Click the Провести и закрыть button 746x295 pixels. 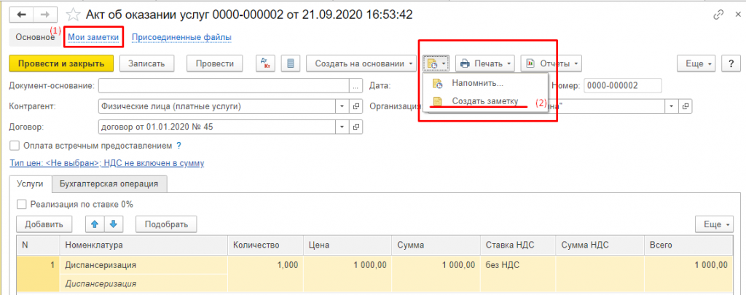coord(61,63)
